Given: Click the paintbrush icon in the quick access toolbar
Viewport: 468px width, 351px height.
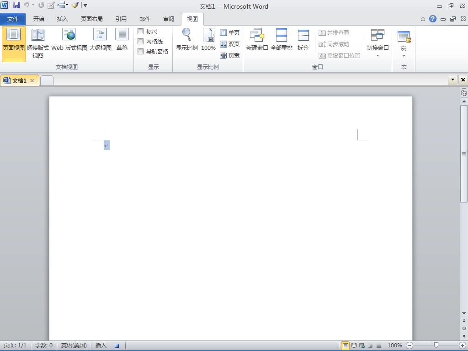Looking at the screenshot, I should (x=75, y=5).
